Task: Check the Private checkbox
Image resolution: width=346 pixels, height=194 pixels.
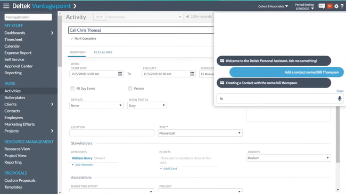Action: point(130,89)
